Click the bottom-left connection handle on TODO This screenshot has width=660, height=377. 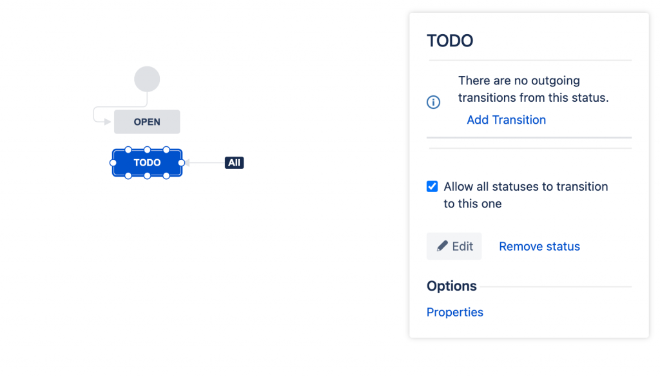coord(128,176)
